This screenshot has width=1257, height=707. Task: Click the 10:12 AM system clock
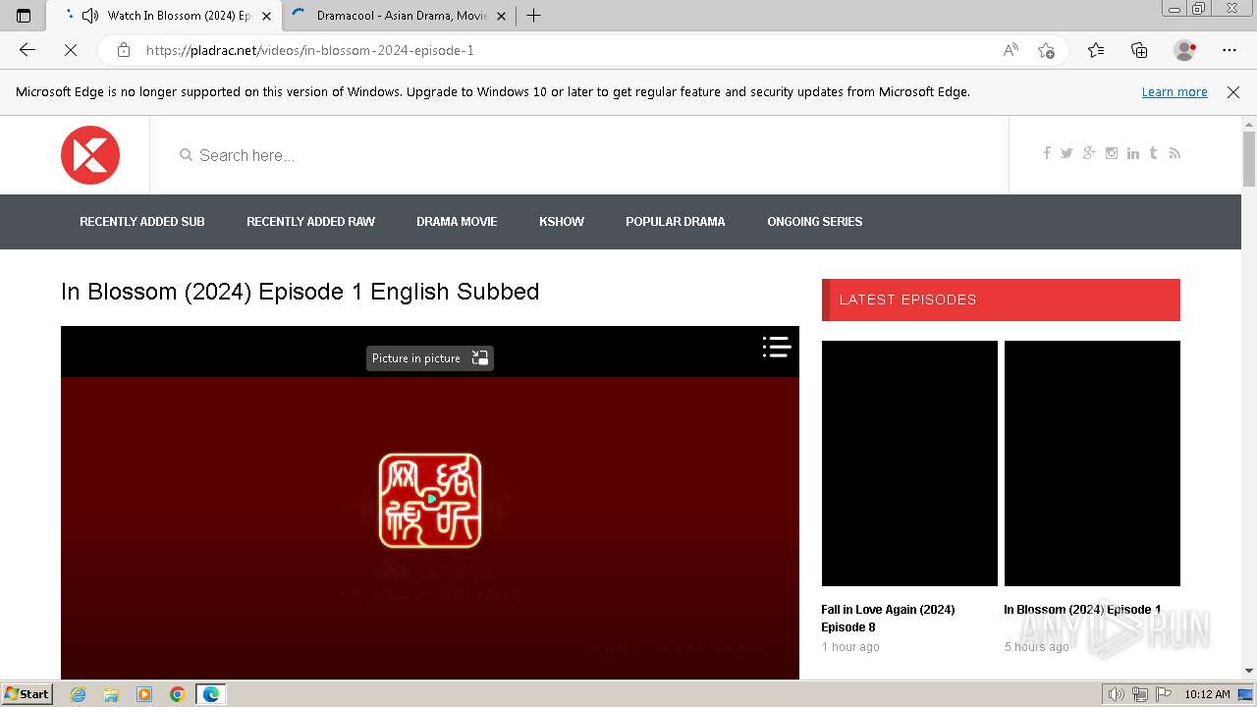coord(1207,694)
